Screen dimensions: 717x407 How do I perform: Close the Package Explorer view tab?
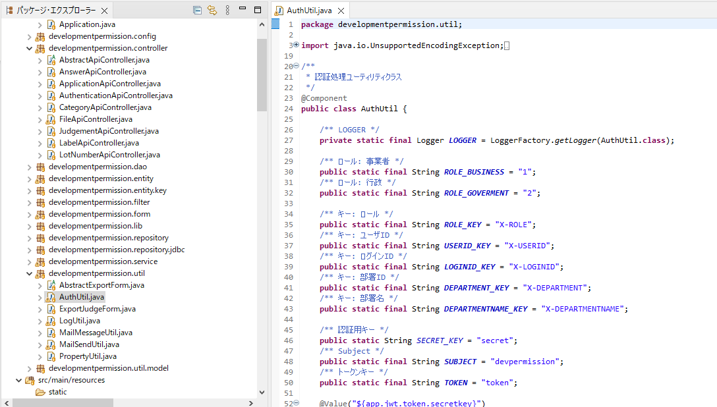click(104, 11)
